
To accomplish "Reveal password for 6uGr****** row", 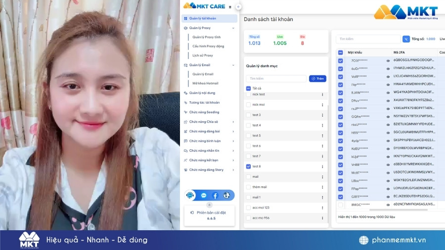I will tap(388, 69).
